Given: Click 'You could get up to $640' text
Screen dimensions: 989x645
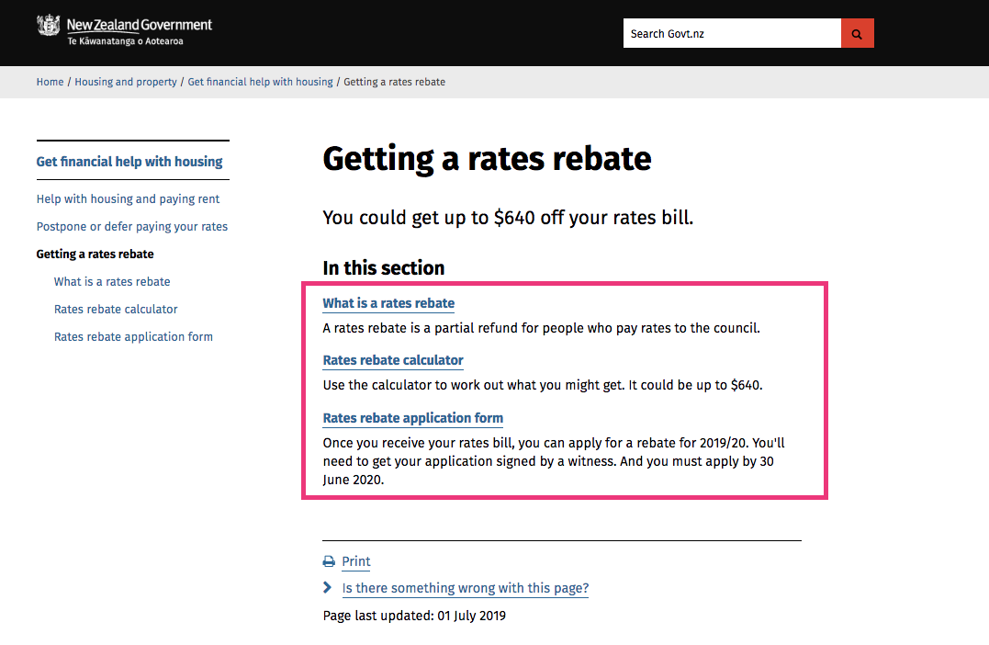Looking at the screenshot, I should point(508,218).
